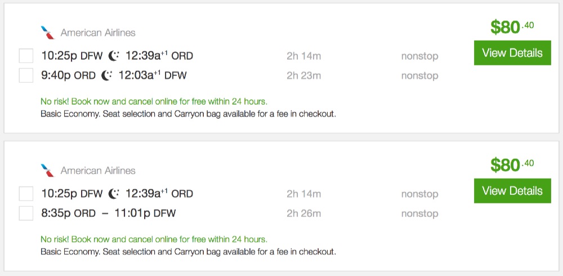Viewport: 563px width, 276px height.
Task: Tick the checkbox for the 9:40p ORD return flight
Action: point(26,75)
